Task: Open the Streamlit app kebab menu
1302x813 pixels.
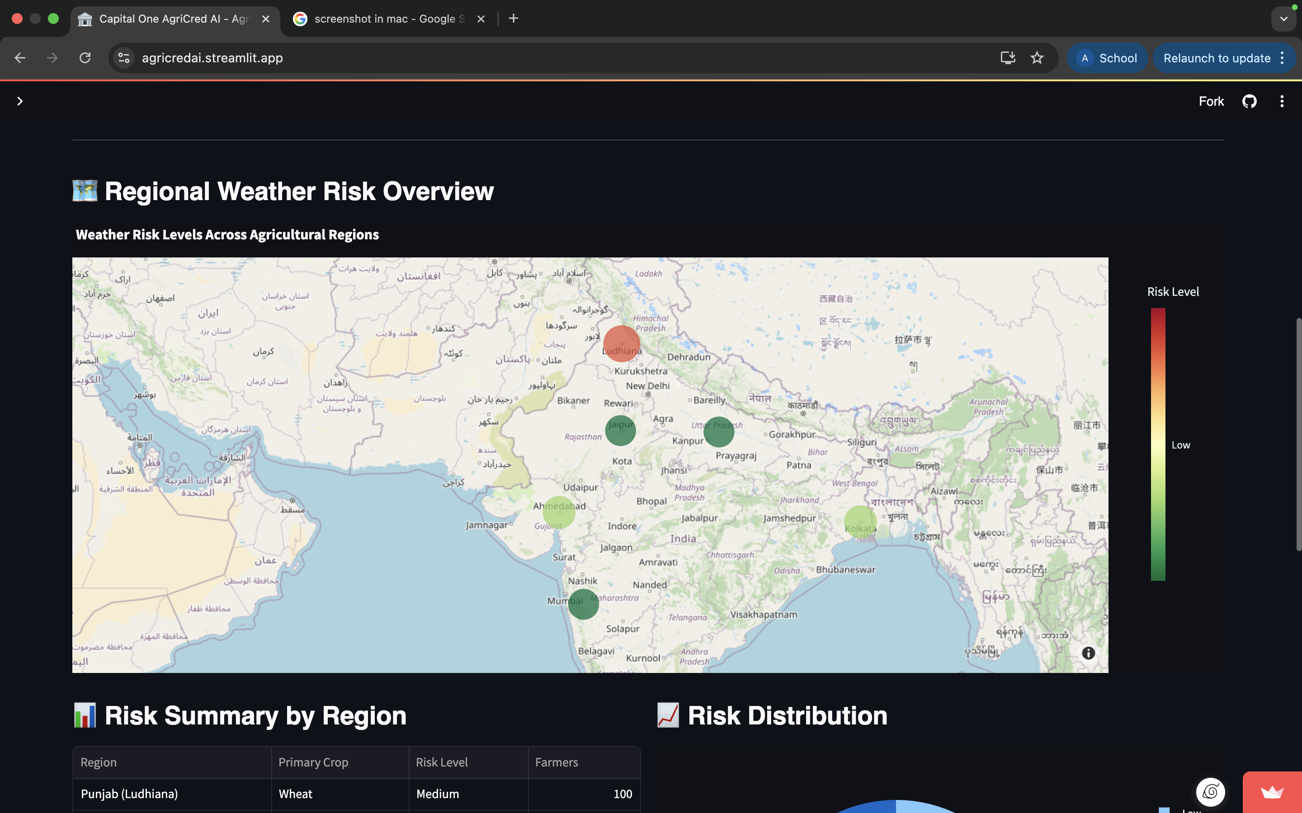Action: tap(1282, 101)
